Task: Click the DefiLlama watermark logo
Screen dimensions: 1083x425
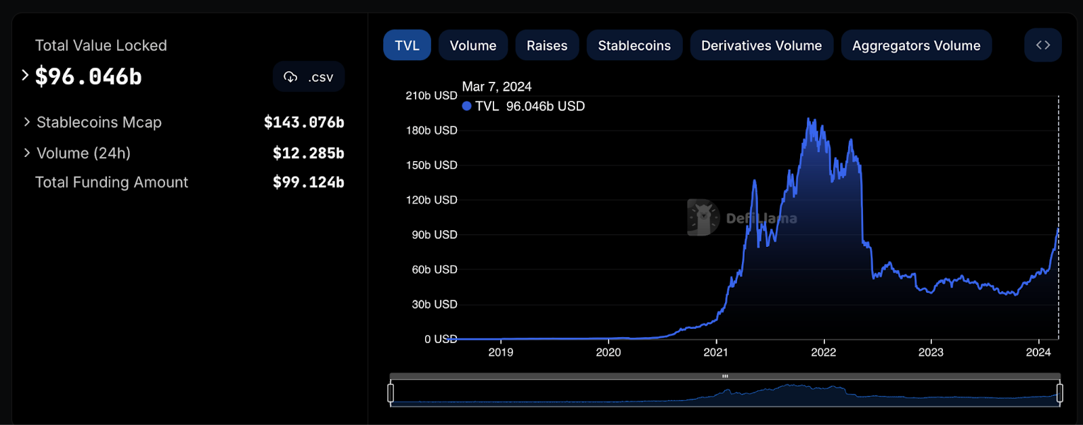Action: [703, 217]
